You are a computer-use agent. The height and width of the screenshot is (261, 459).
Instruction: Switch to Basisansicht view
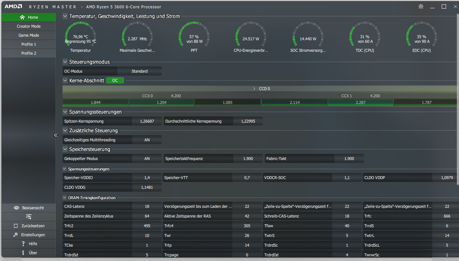(29, 208)
